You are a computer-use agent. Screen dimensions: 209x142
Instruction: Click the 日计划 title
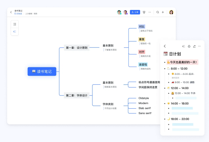click(175, 54)
